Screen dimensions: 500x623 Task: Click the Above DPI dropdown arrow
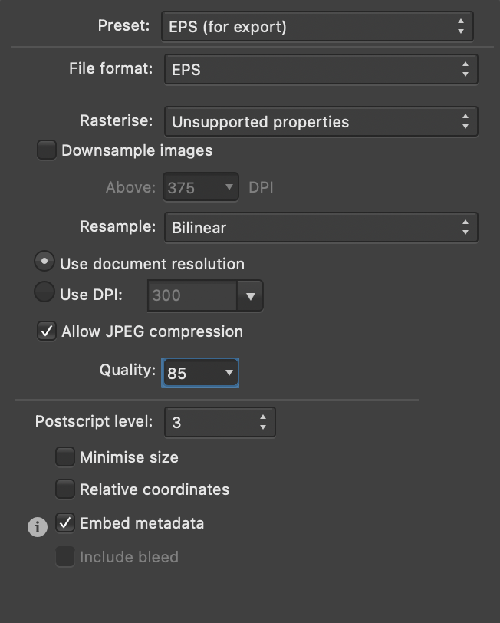click(228, 186)
